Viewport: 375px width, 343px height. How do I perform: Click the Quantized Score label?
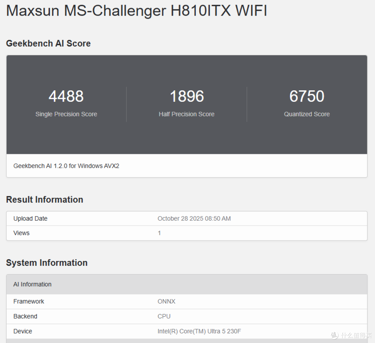[x=307, y=114]
